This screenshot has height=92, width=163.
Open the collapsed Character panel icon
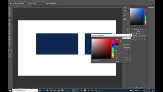tap(125, 14)
